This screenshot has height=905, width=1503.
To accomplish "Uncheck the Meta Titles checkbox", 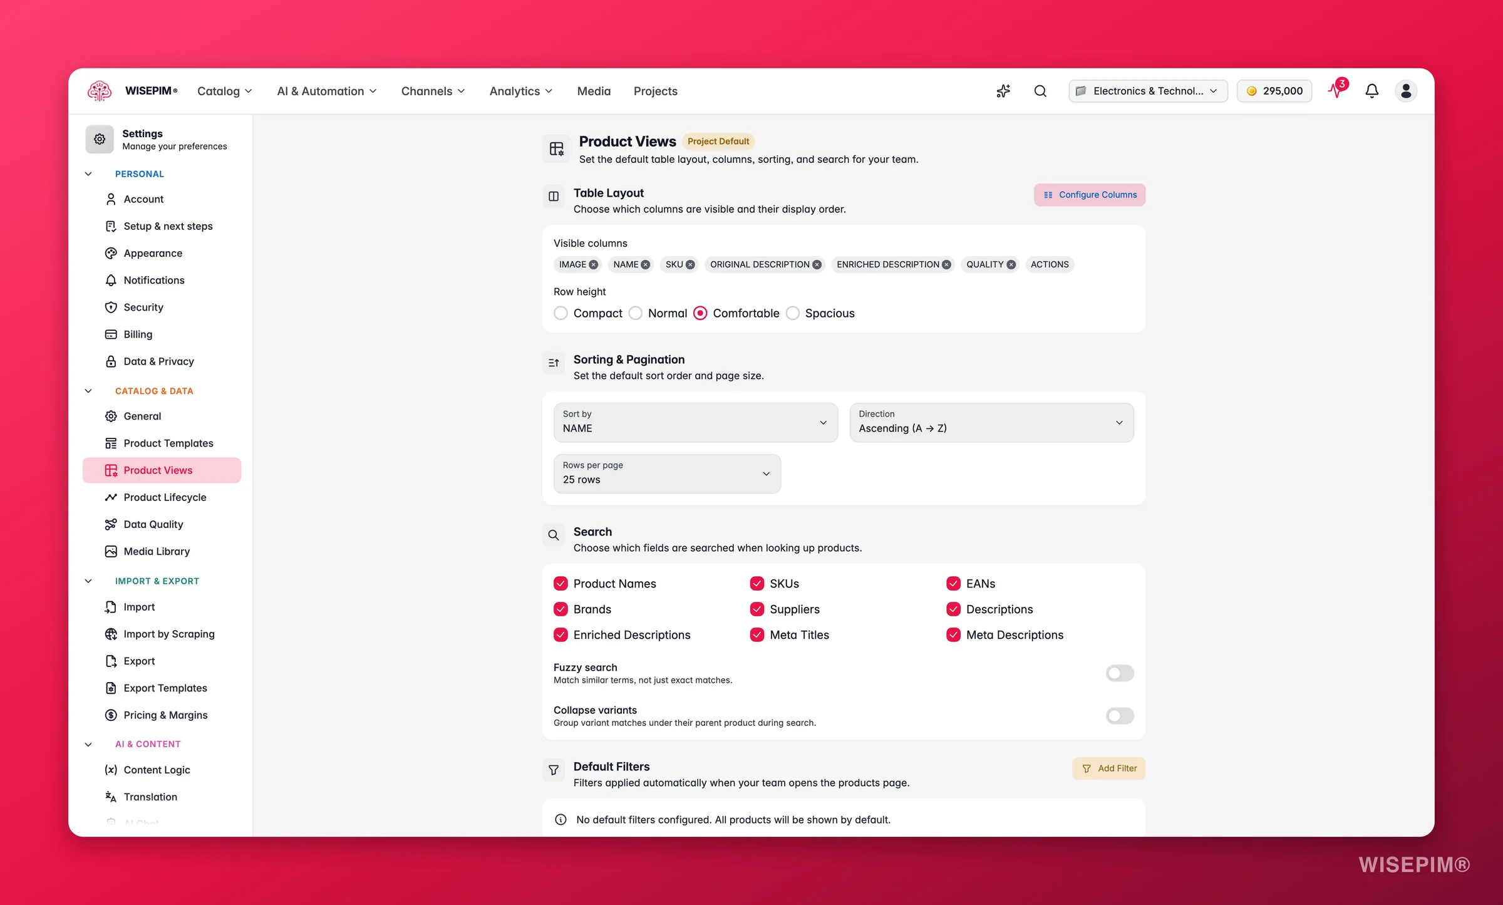I will click(757, 635).
